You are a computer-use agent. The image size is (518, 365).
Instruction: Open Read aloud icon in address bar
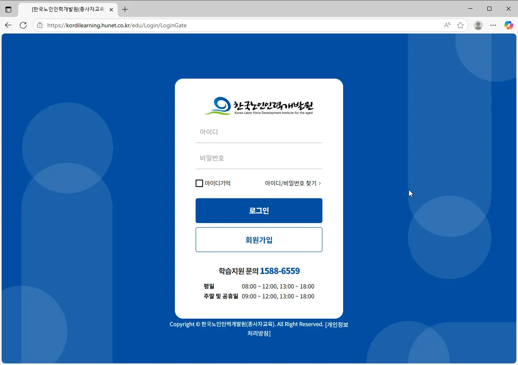[447, 25]
